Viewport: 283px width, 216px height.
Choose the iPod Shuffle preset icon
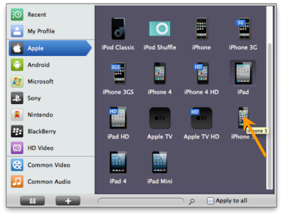click(160, 29)
